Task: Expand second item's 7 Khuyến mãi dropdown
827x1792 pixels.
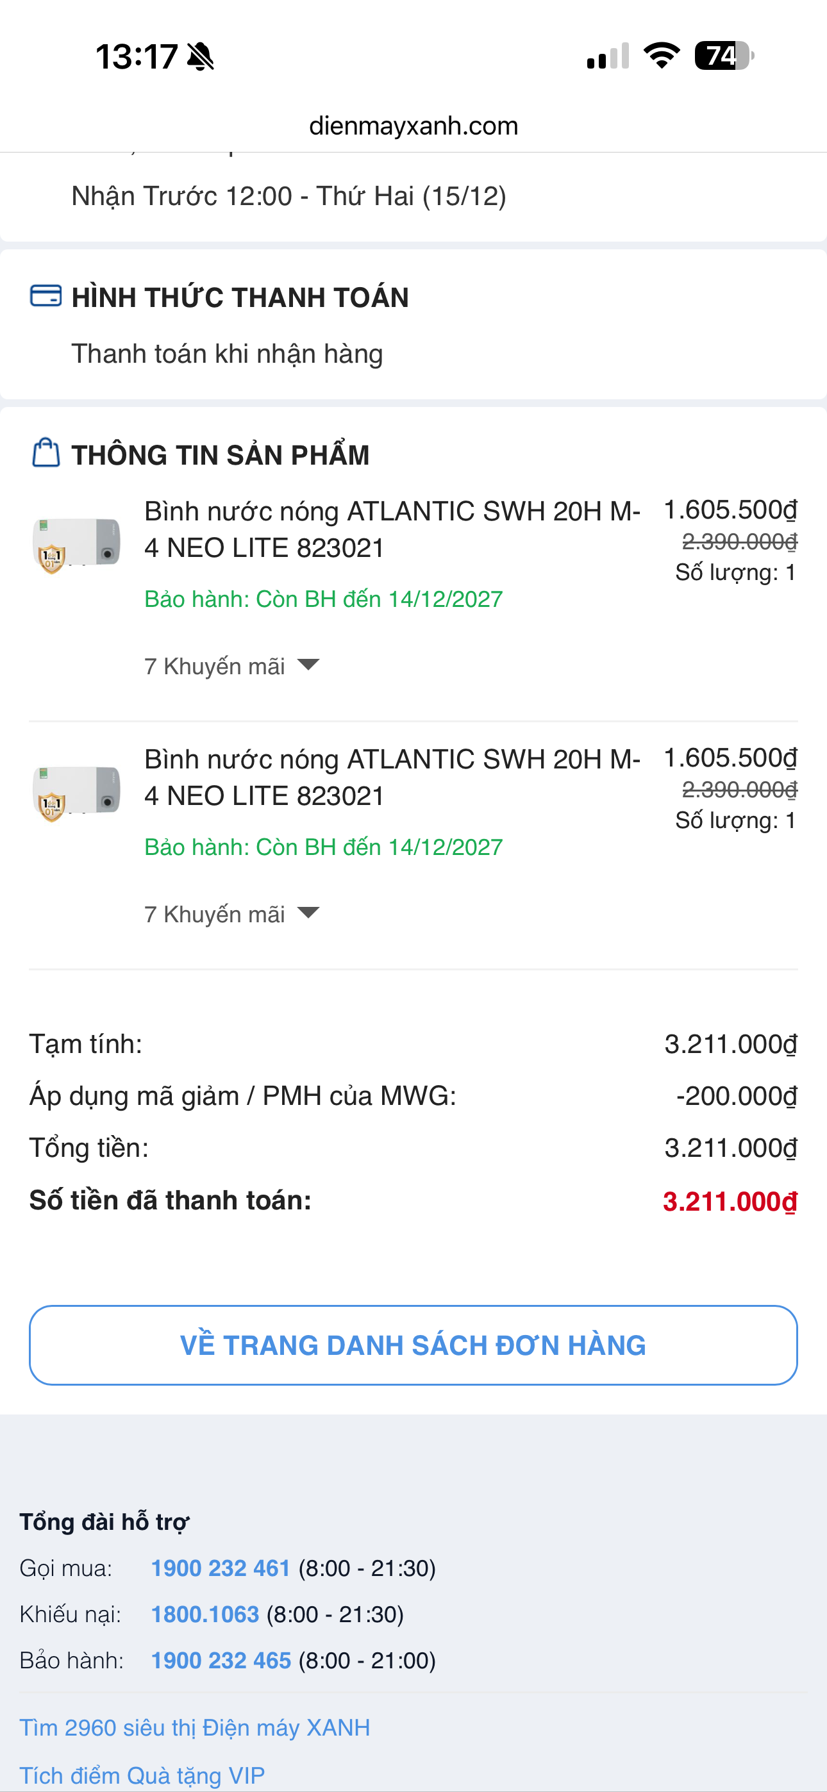Action: [231, 913]
